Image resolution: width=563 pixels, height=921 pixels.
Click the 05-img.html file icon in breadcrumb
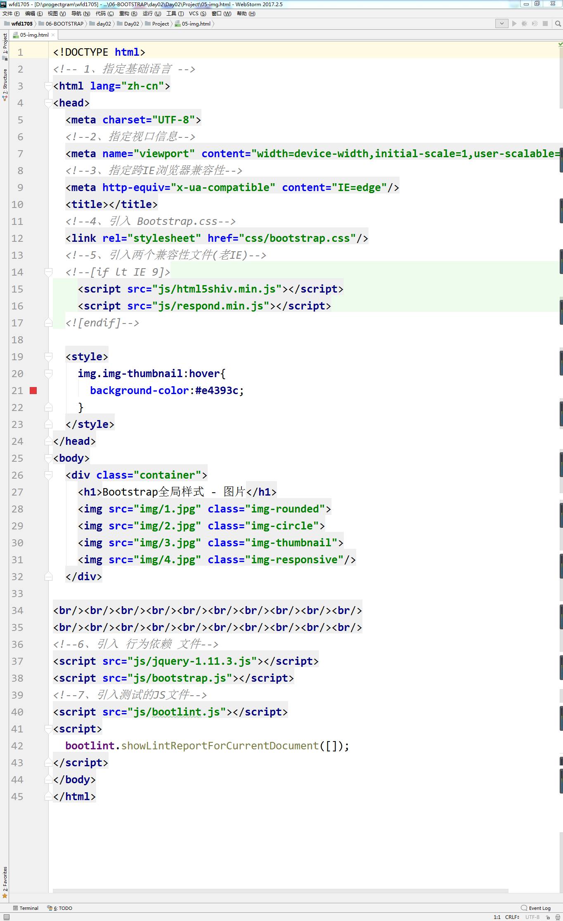pos(178,24)
